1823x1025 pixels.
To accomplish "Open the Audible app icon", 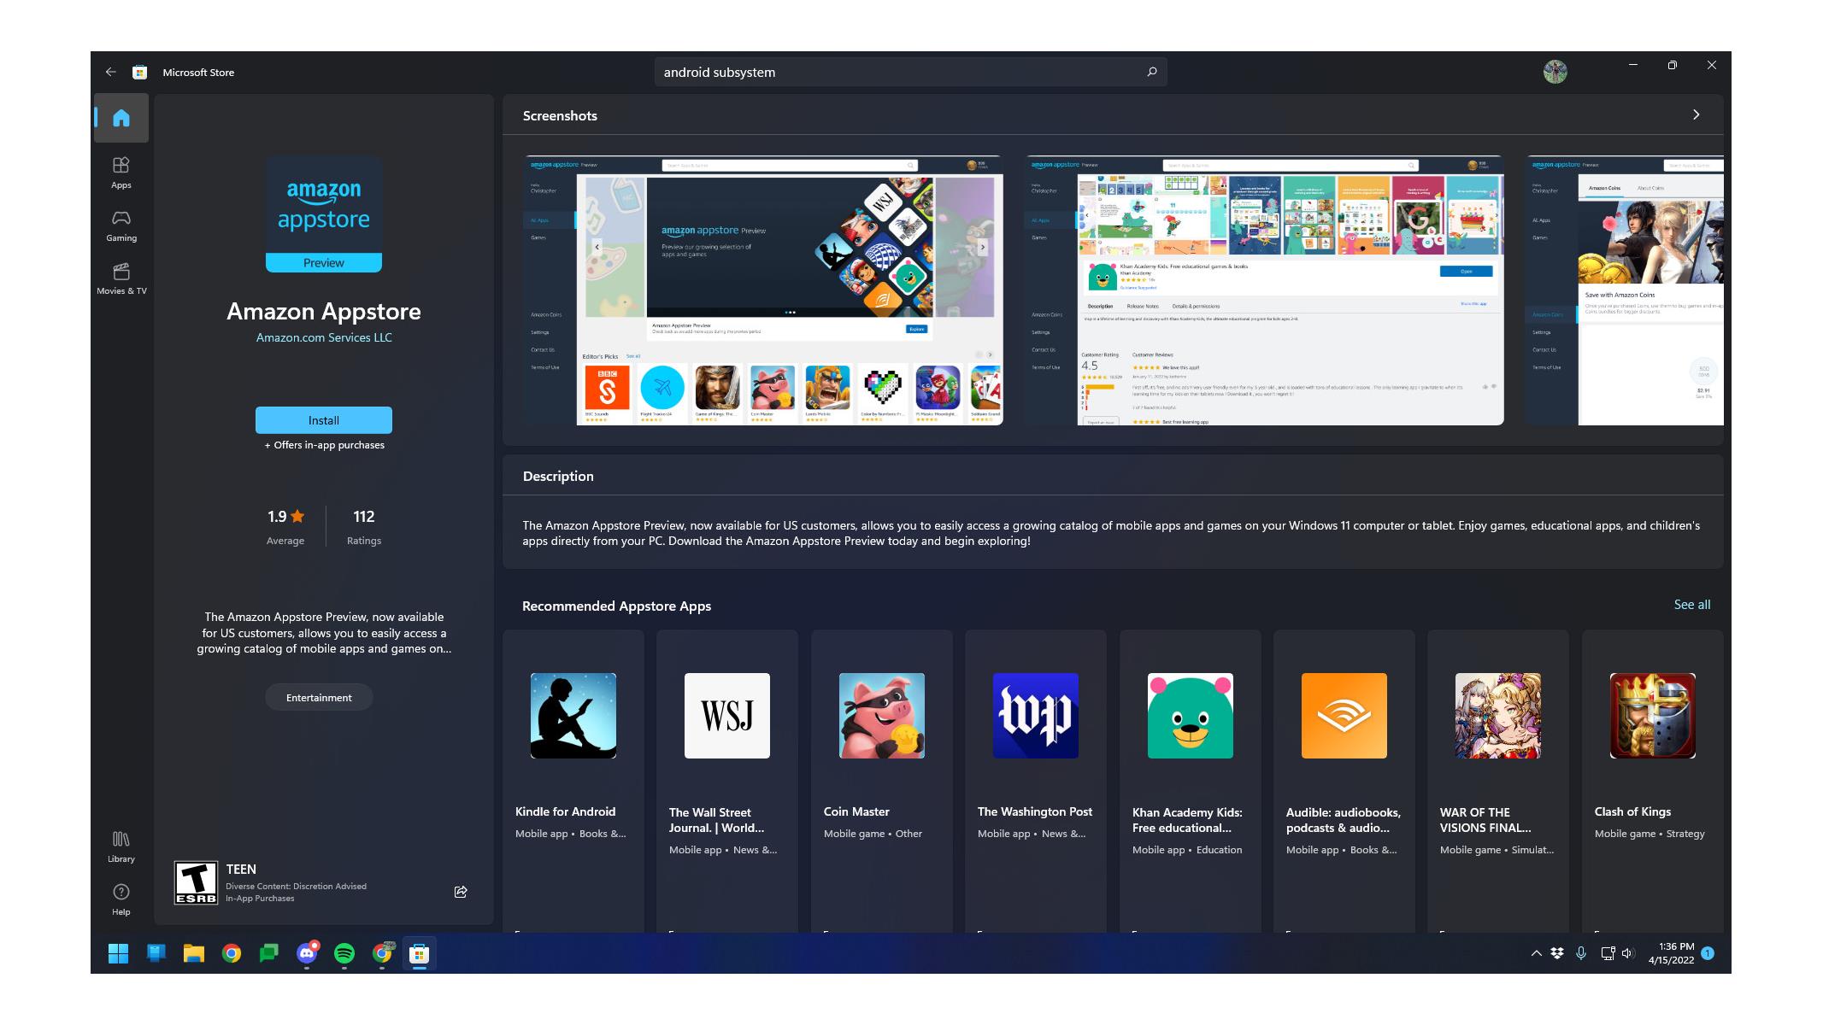I will [1344, 716].
